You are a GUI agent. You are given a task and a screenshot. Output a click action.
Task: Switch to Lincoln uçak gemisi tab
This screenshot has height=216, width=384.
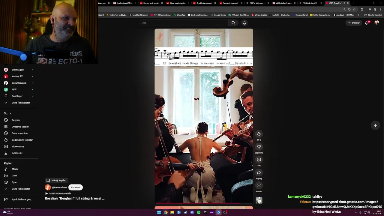coord(151,3)
